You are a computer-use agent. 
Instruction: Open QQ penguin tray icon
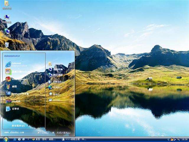[172, 139]
